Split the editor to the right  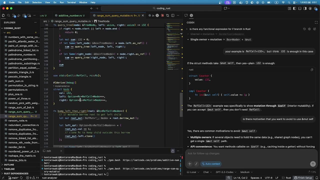tap(173, 15)
